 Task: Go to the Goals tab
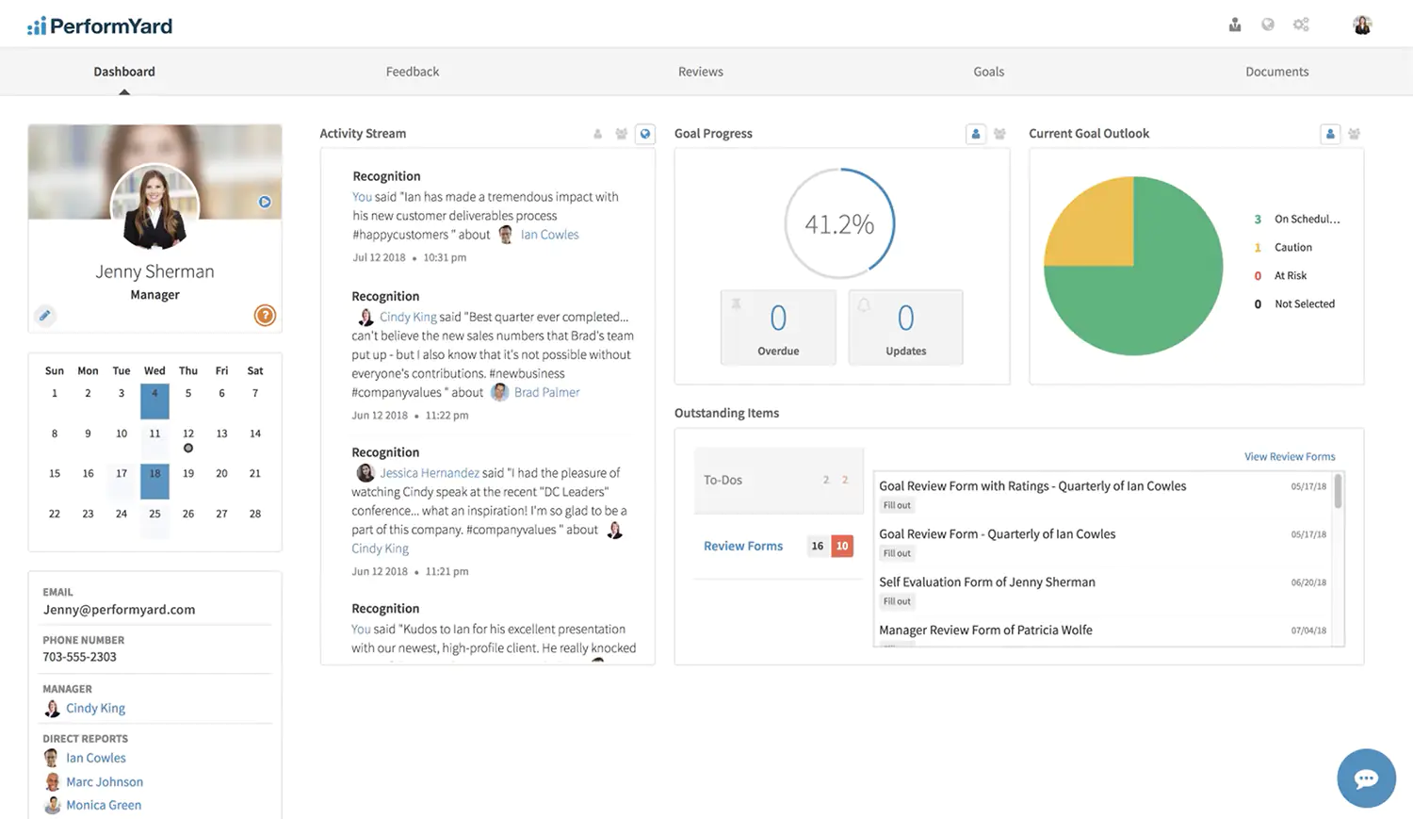(x=989, y=72)
